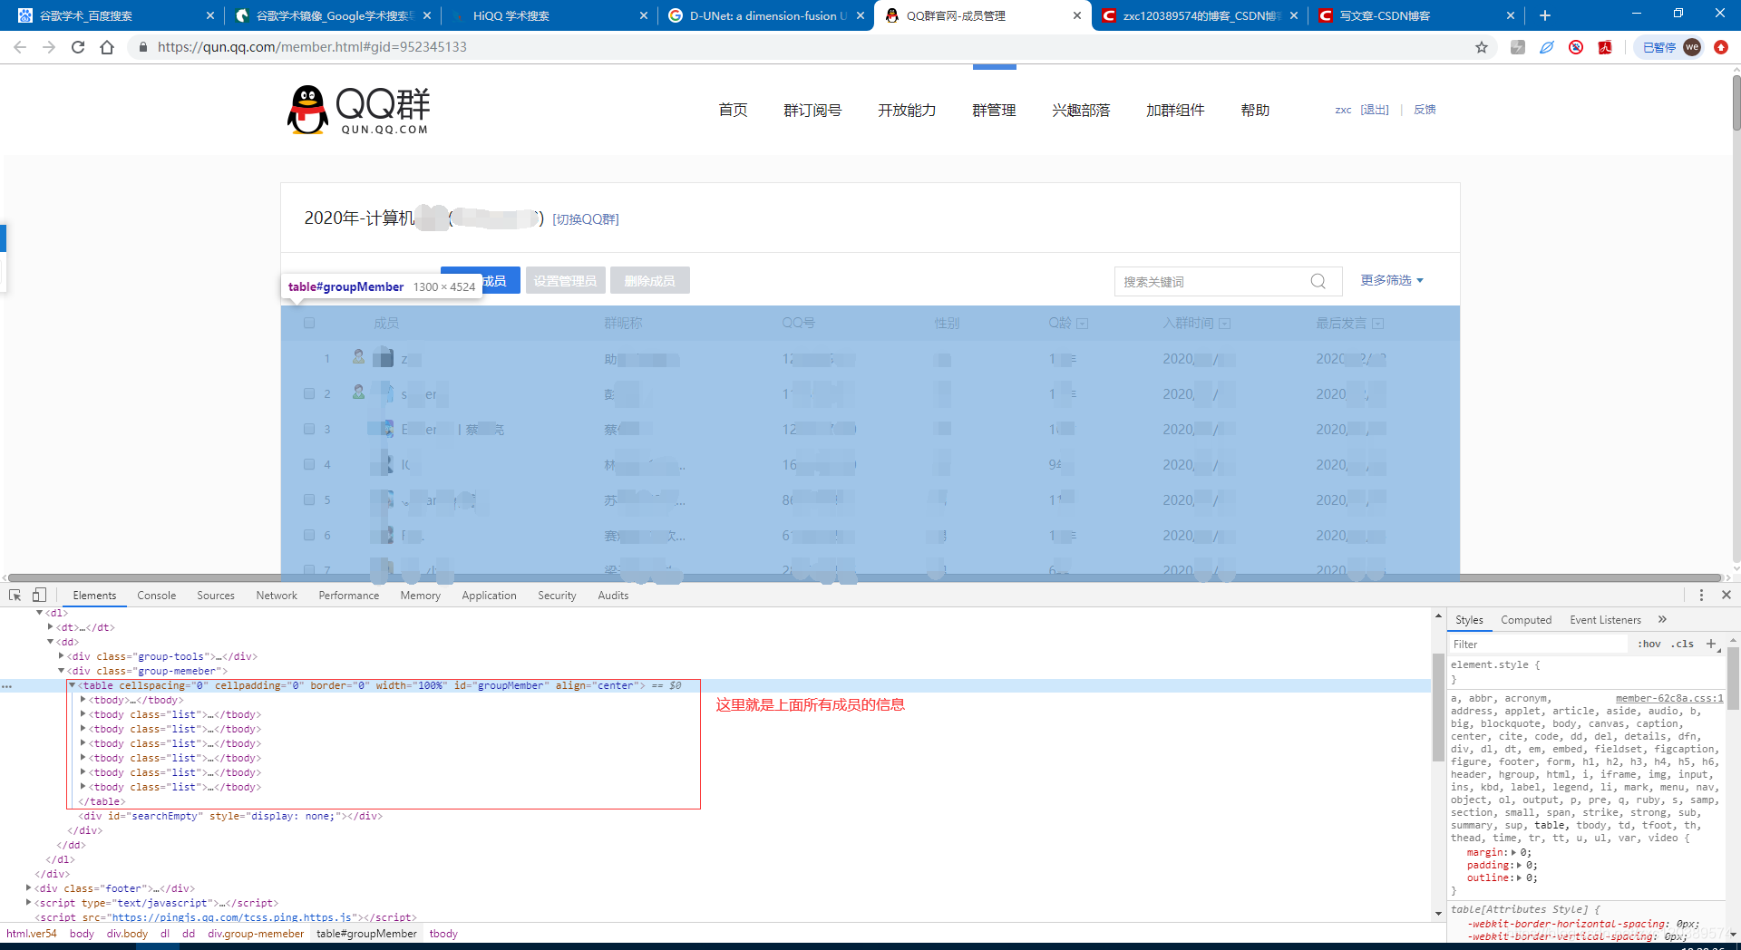Click the red Adobe PDF extension icon
The height and width of the screenshot is (950, 1741).
(1605, 47)
